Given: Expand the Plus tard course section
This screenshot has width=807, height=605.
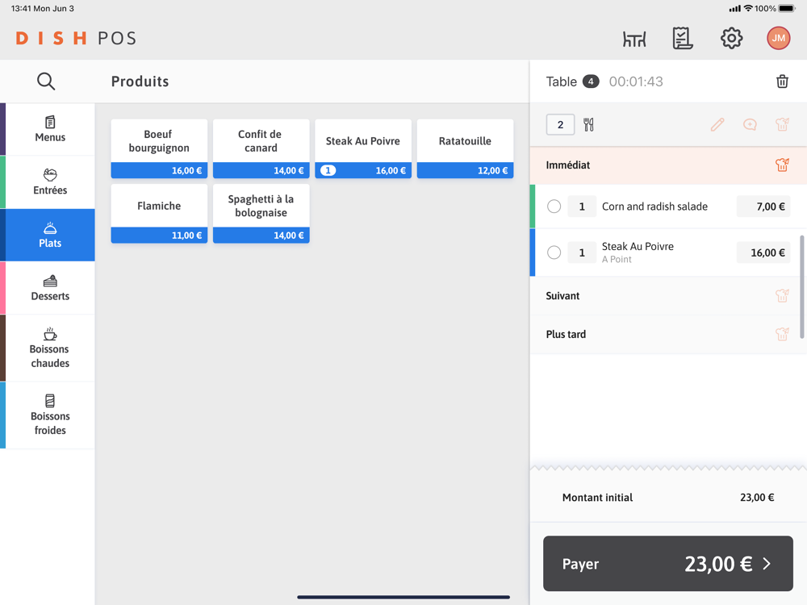Looking at the screenshot, I should pos(567,334).
